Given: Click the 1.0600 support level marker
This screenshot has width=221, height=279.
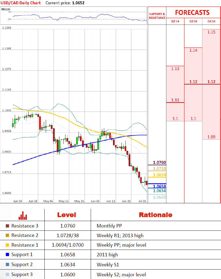Looking at the screenshot, I should (159, 197).
